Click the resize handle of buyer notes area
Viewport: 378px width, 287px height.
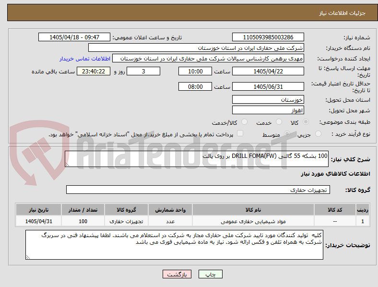[x=28, y=257]
